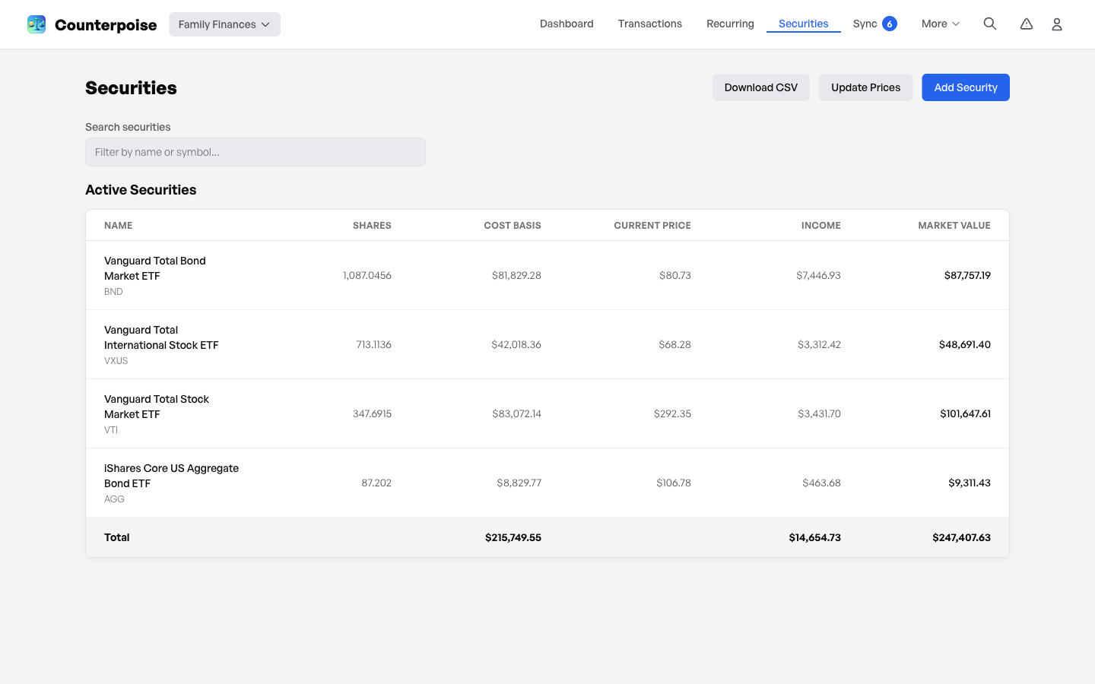Click the current price $68.28

[675, 344]
